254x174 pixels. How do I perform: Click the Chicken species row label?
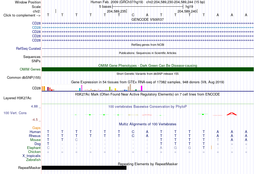pyautogui.click(x=34, y=152)
